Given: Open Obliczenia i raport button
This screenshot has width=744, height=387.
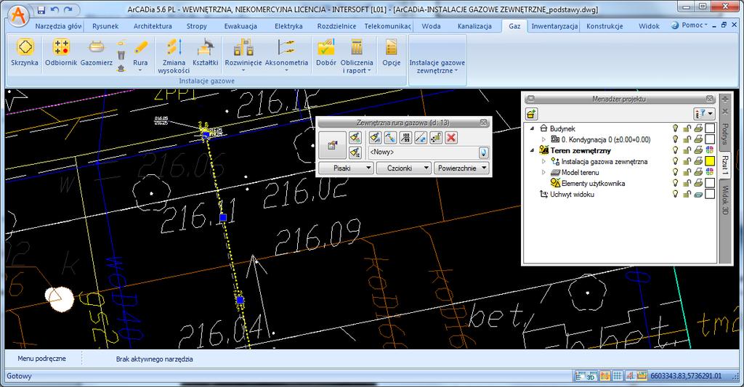Looking at the screenshot, I should click(357, 56).
